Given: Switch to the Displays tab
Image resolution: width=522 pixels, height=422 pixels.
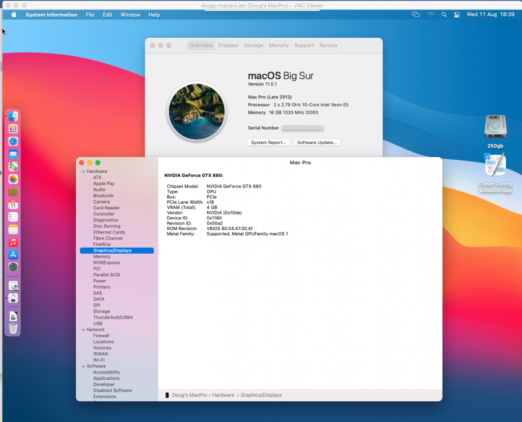Looking at the screenshot, I should pyautogui.click(x=228, y=46).
